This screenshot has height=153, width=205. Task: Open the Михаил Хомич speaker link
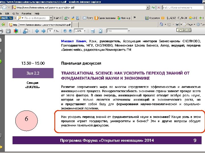tap(74, 41)
